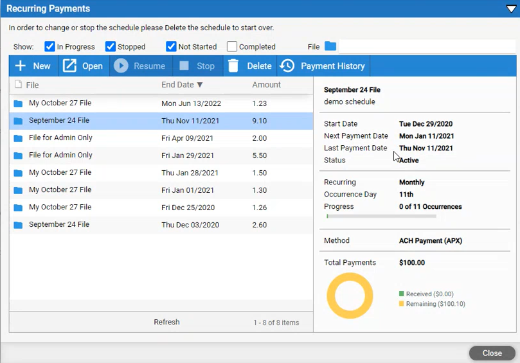Viewport: 520px width, 363px height.
Task: Select My October 27 File ending Dec 25/2020
Action: click(161, 208)
